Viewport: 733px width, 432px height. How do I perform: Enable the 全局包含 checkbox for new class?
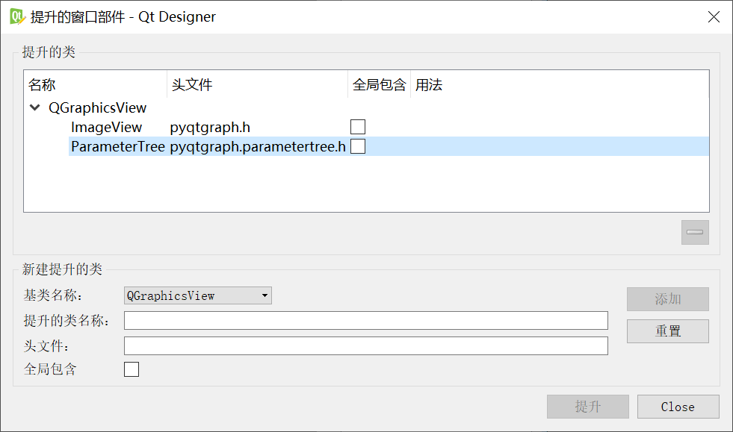coord(132,369)
